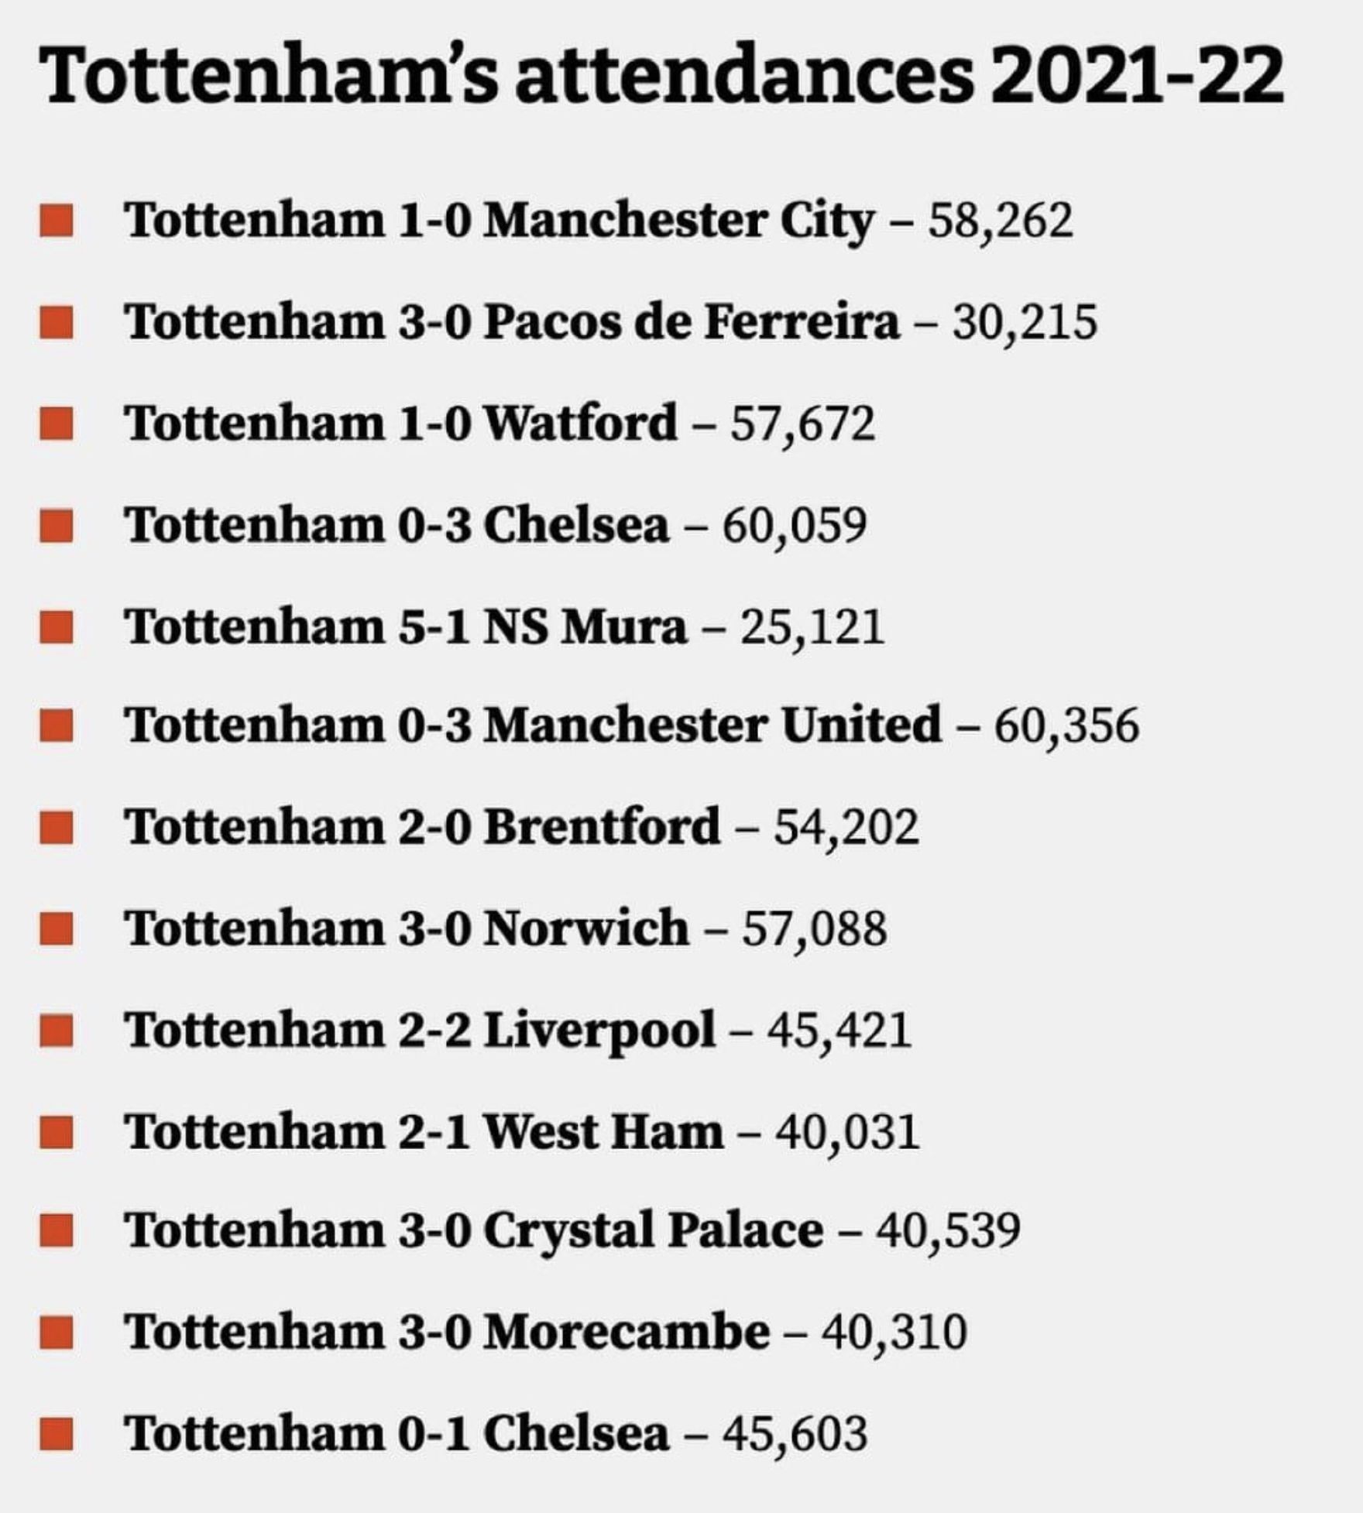Click the 60,356 attendance figure
Screen dimensions: 1363x1513
[1066, 726]
